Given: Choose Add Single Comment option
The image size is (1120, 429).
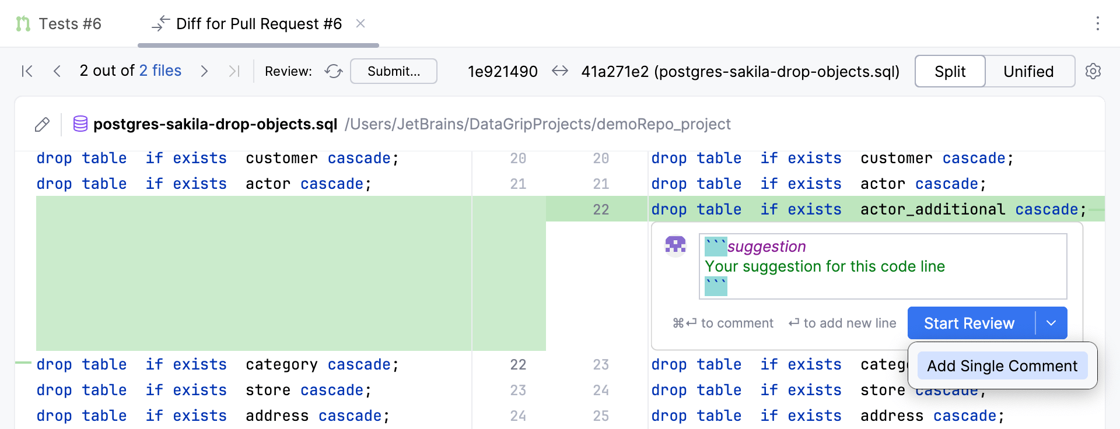Looking at the screenshot, I should pyautogui.click(x=1002, y=366).
